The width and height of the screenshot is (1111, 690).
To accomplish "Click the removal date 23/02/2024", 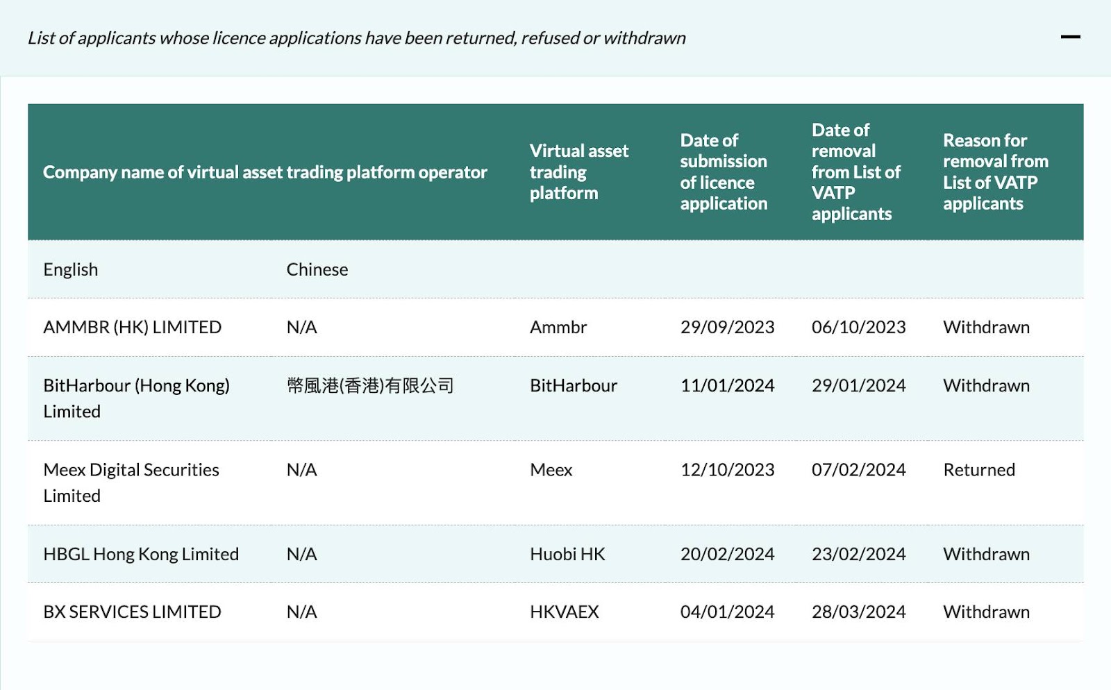I will tap(858, 554).
